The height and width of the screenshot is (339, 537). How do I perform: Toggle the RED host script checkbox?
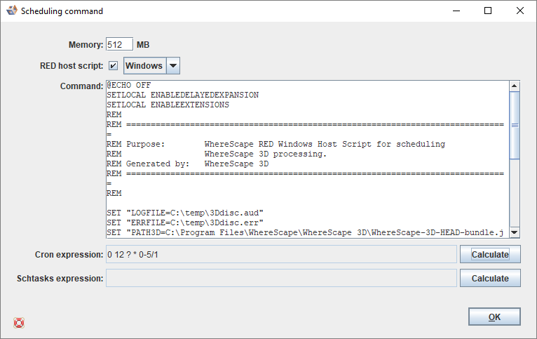pos(113,66)
